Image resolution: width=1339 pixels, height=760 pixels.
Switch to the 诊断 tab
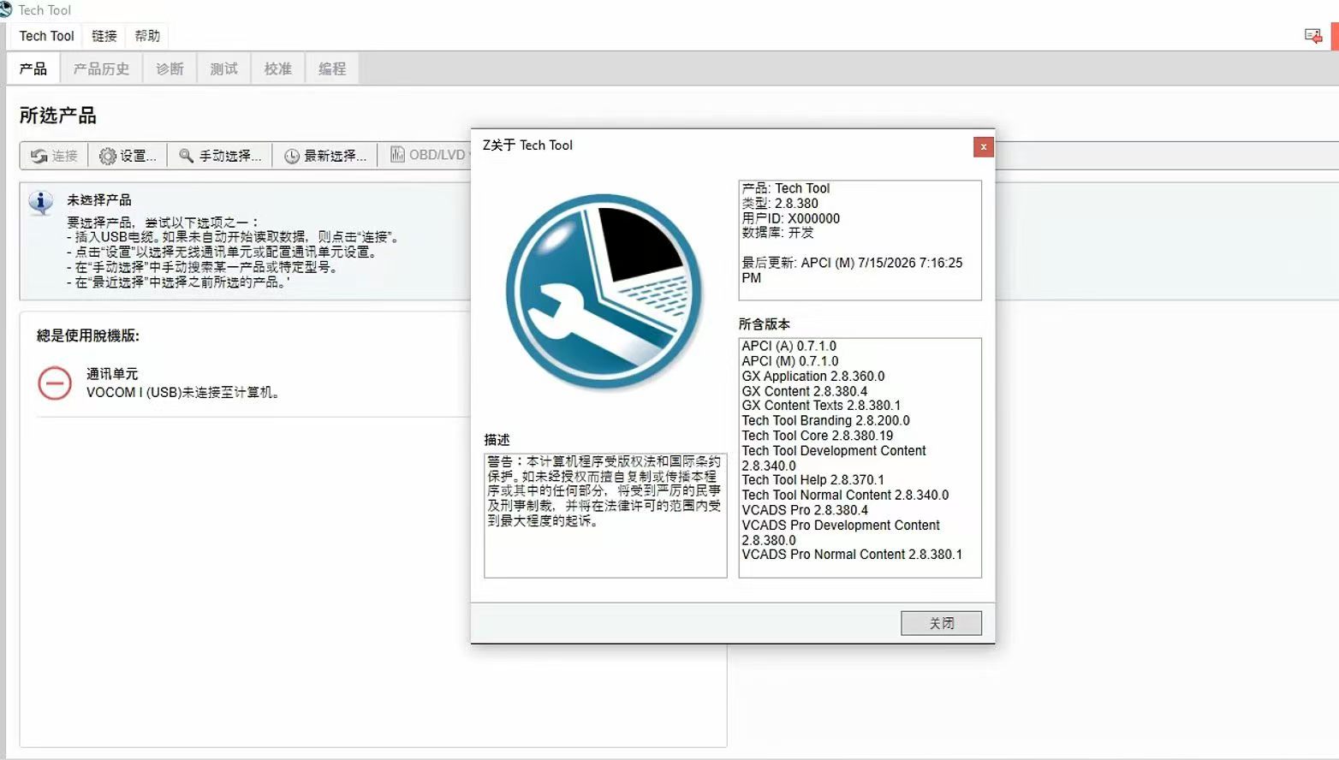coord(170,68)
